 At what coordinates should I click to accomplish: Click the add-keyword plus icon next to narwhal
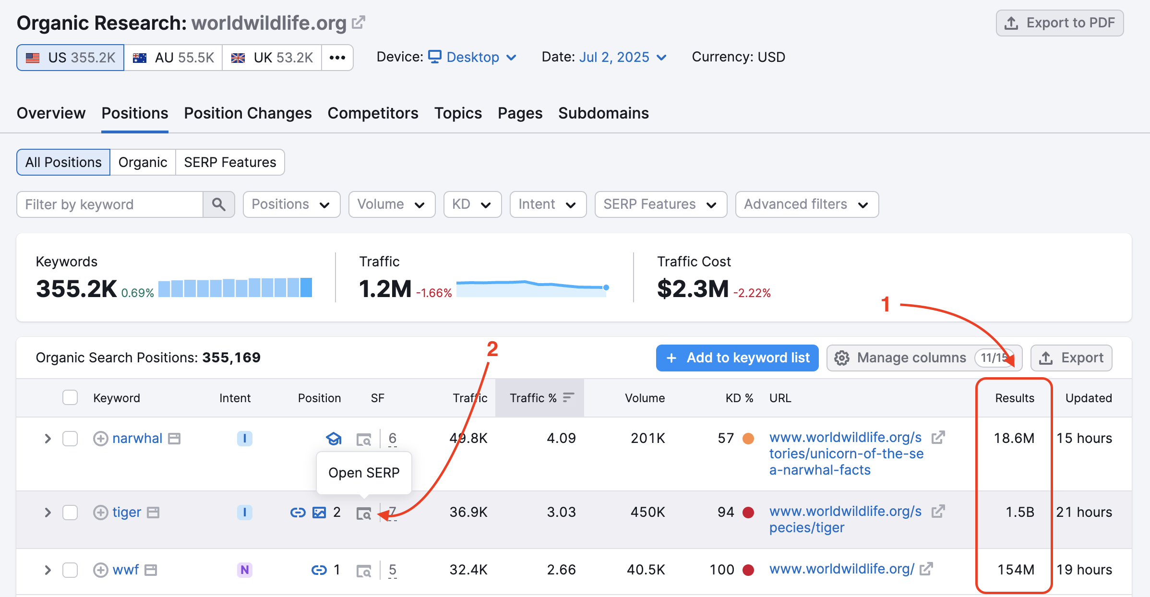click(x=100, y=439)
